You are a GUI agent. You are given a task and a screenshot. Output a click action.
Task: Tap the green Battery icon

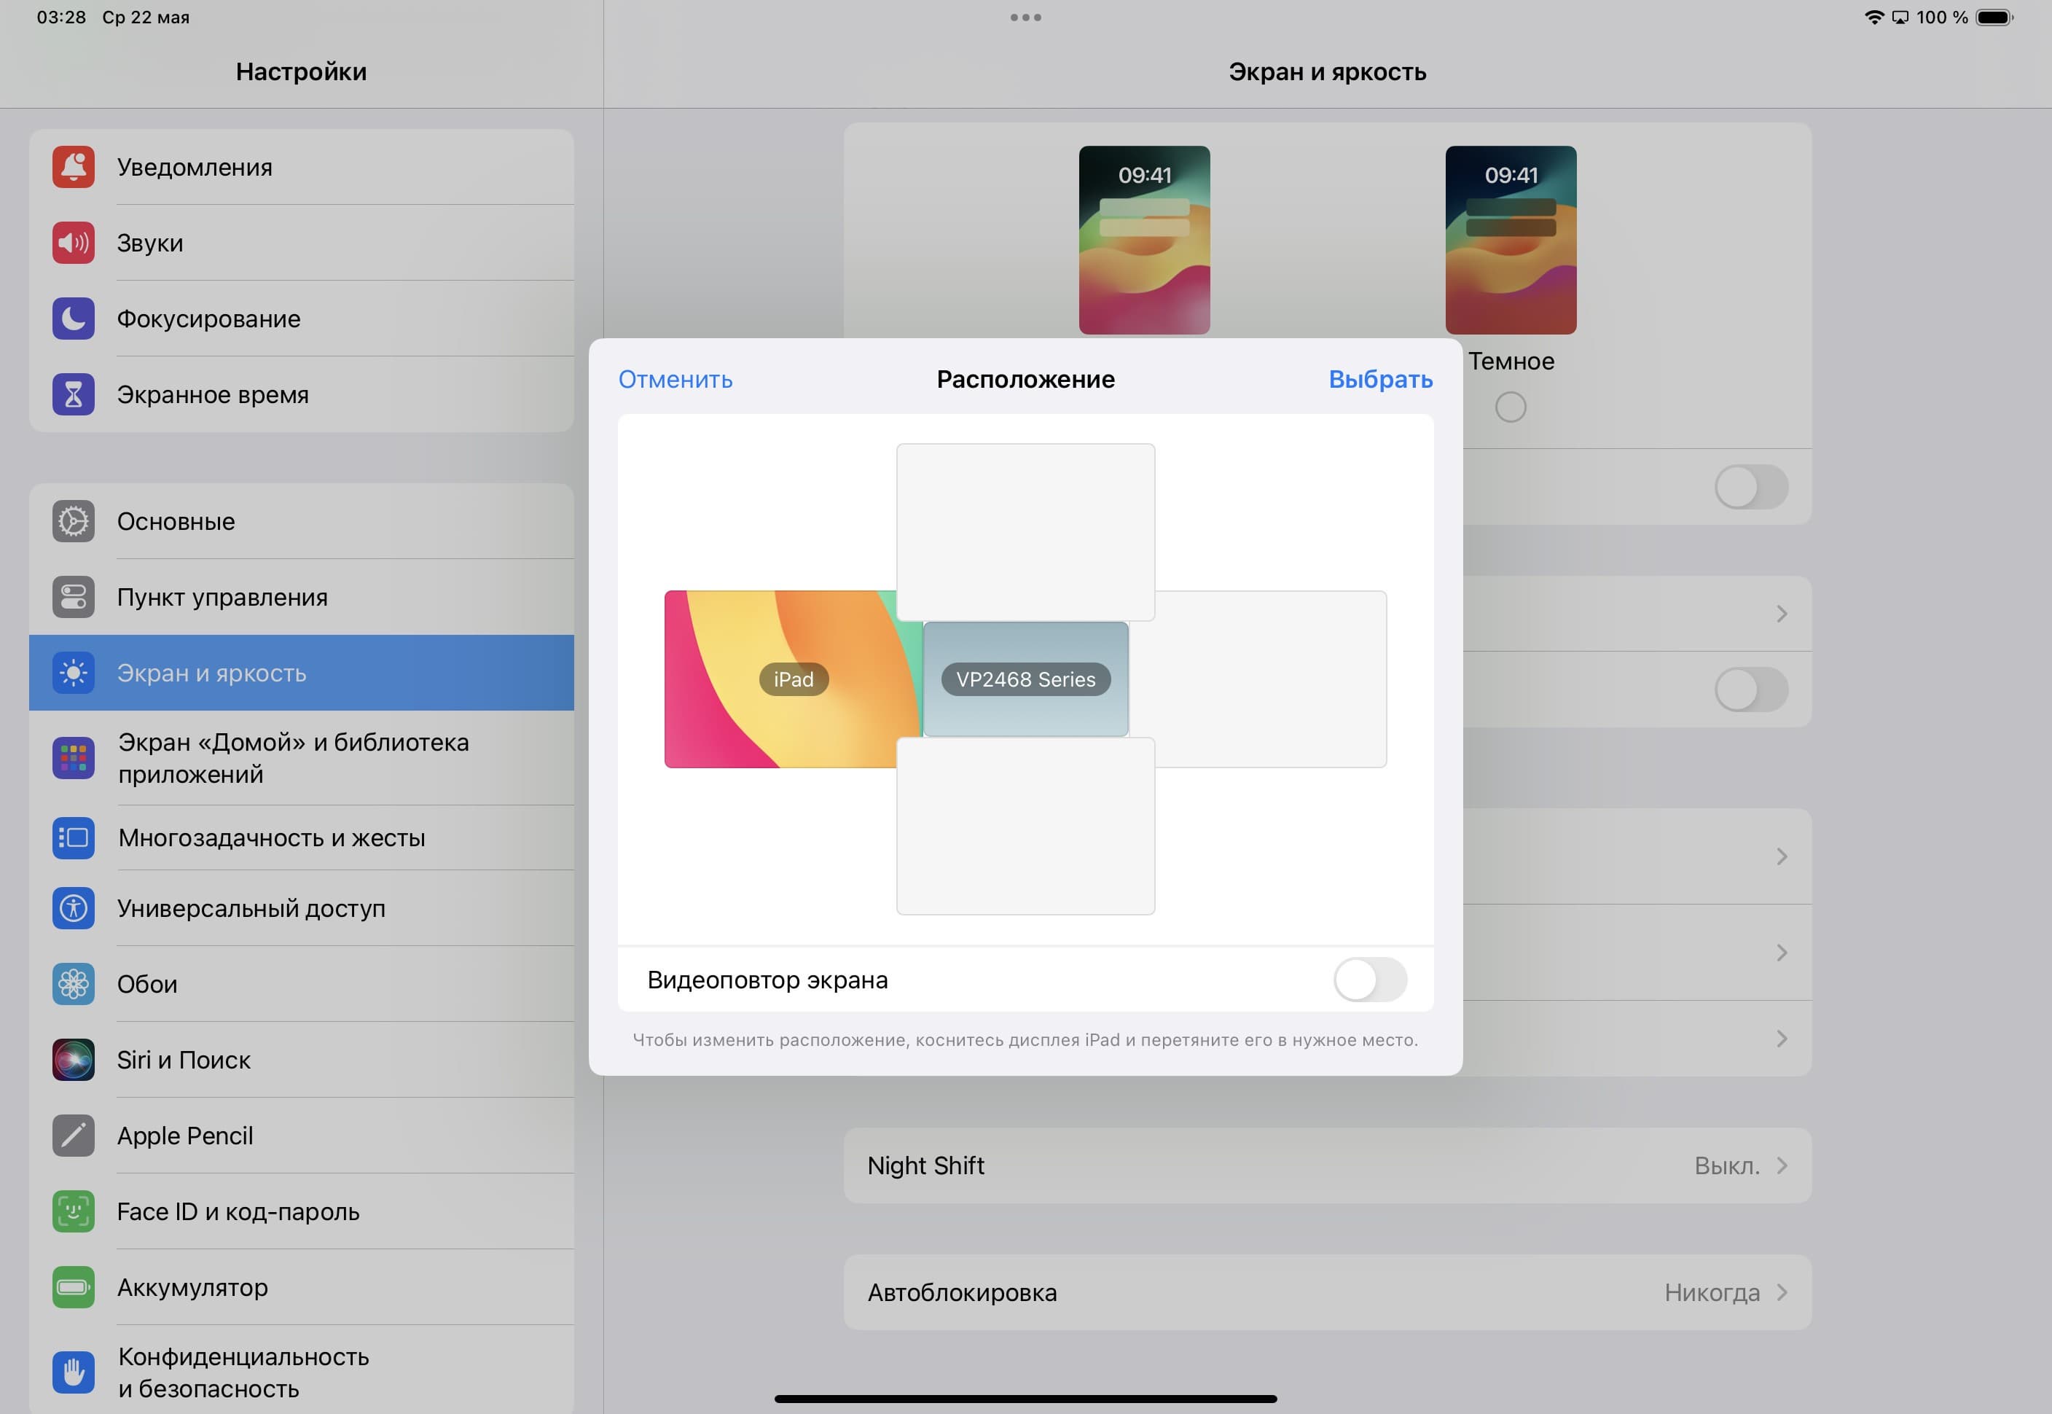point(73,1286)
